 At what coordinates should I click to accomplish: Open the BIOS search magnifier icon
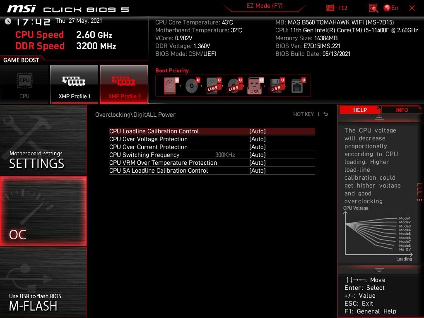tap(373, 8)
